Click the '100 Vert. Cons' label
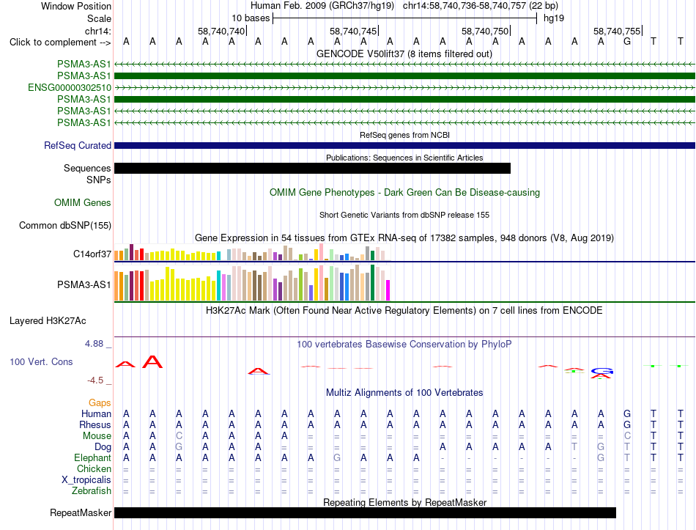The image size is (696, 530). [x=41, y=361]
